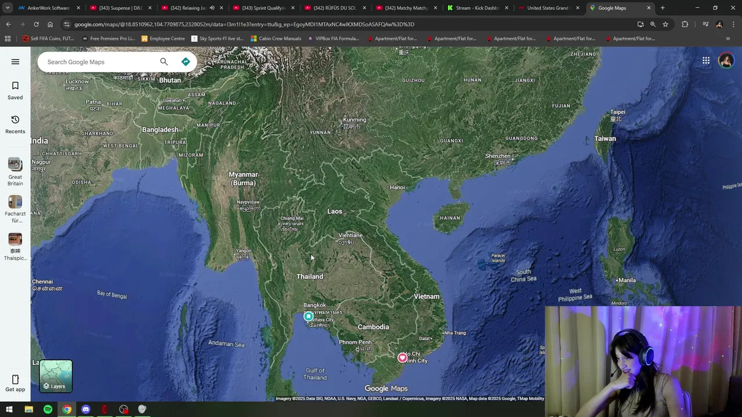Open a new browser tab

663,8
